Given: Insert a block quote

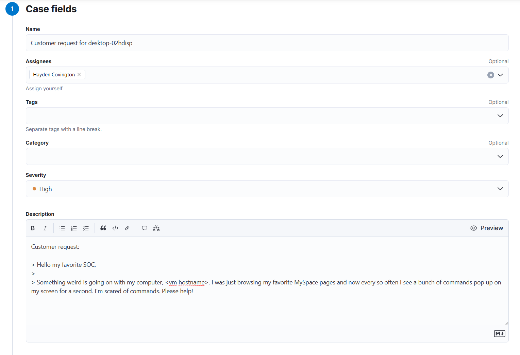Looking at the screenshot, I should [x=103, y=228].
